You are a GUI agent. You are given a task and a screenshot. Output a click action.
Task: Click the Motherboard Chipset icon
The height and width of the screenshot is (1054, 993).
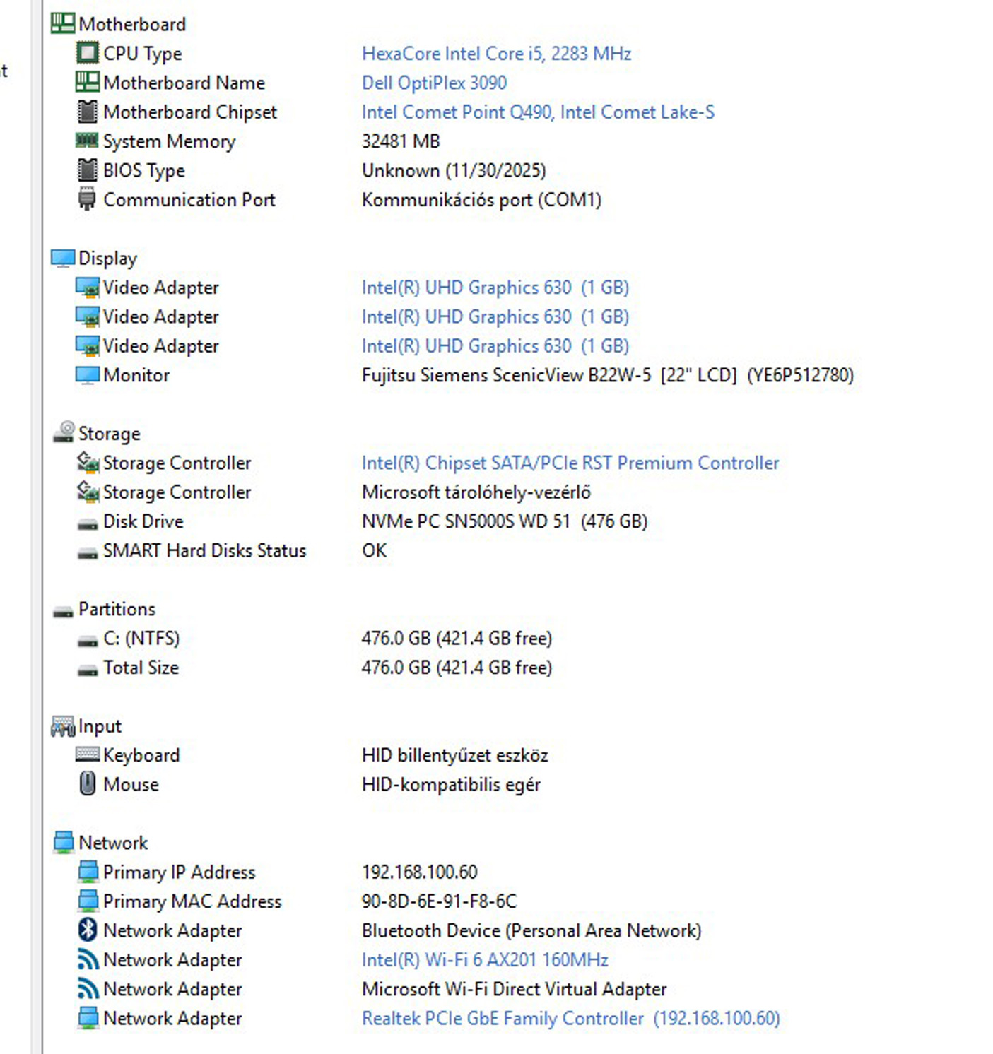(x=88, y=112)
